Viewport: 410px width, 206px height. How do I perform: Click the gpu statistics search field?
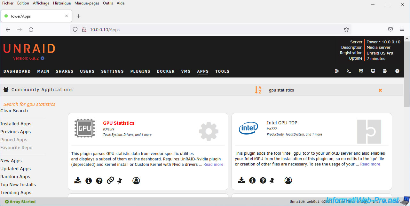320,90
